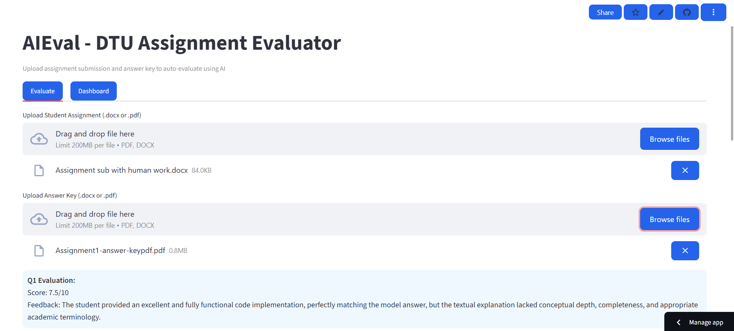
Task: Star this app with the favorite icon
Action: pos(636,12)
